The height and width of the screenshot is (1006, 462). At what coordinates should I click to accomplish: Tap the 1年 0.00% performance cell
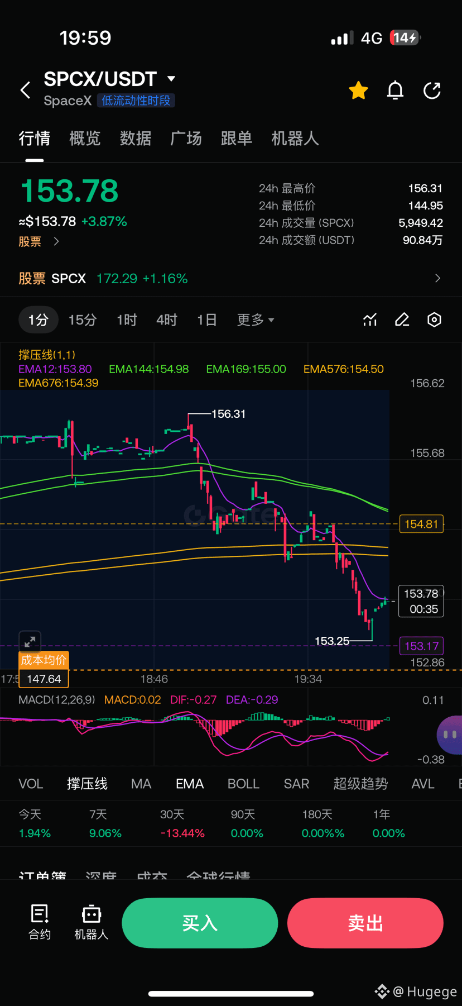tap(389, 824)
